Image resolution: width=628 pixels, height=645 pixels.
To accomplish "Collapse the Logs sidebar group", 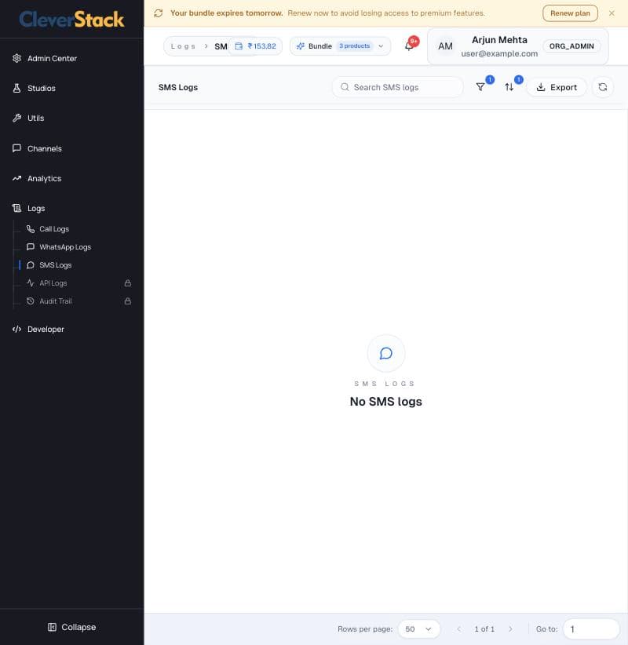I will (x=71, y=208).
